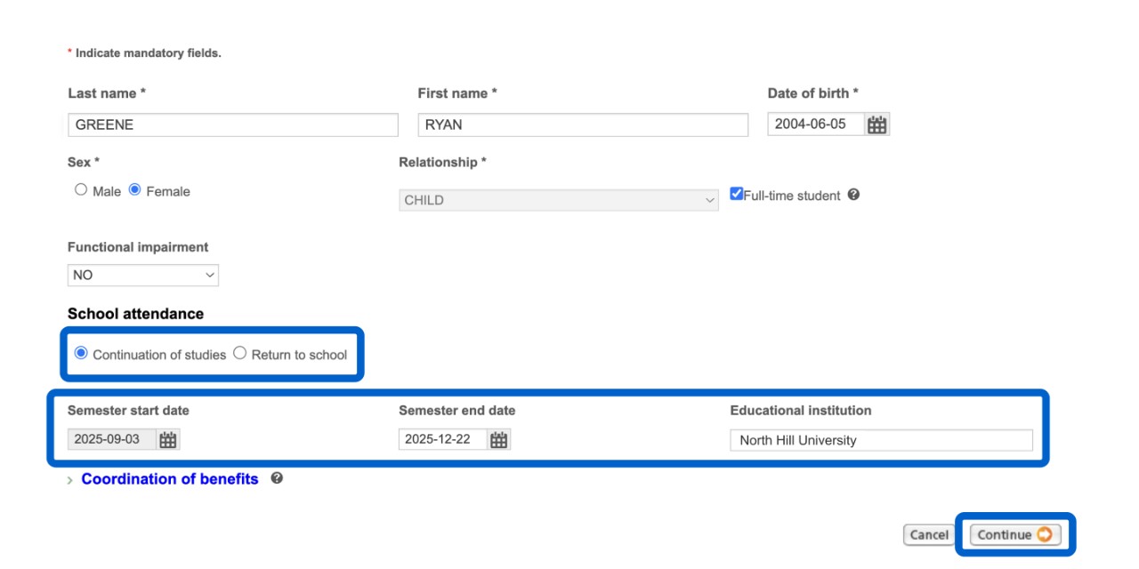The height and width of the screenshot is (569, 1139).
Task: Select Return to school option
Action: click(240, 353)
